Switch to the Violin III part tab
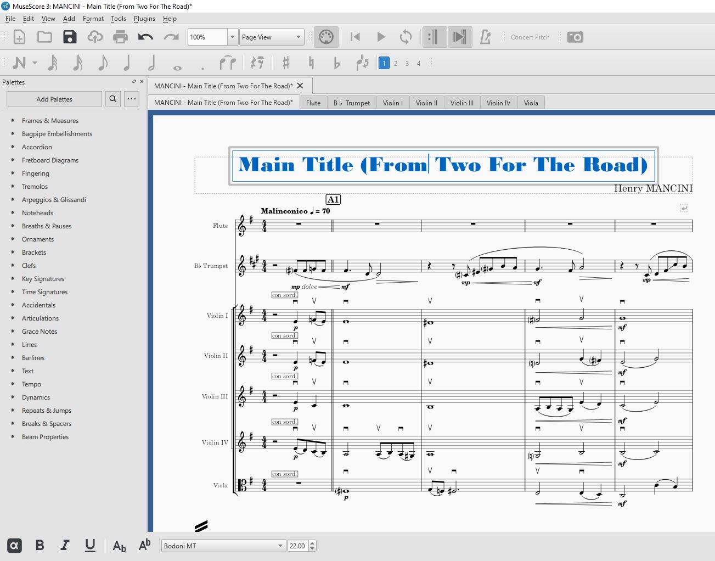Viewport: 715px width, 561px height. pyautogui.click(x=461, y=102)
